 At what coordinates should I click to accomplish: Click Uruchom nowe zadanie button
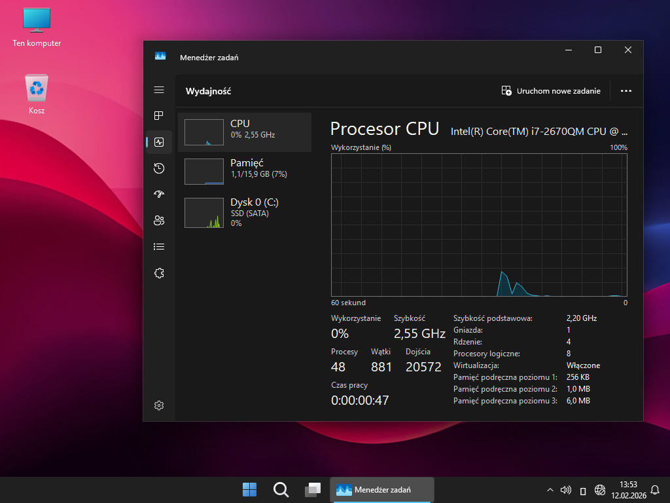click(x=551, y=91)
